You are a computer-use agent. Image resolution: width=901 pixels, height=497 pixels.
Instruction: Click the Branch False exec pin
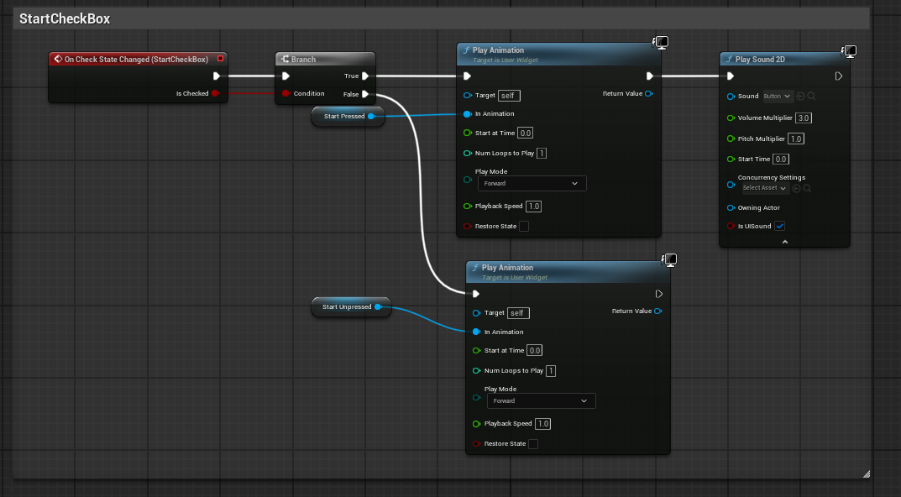coord(365,94)
